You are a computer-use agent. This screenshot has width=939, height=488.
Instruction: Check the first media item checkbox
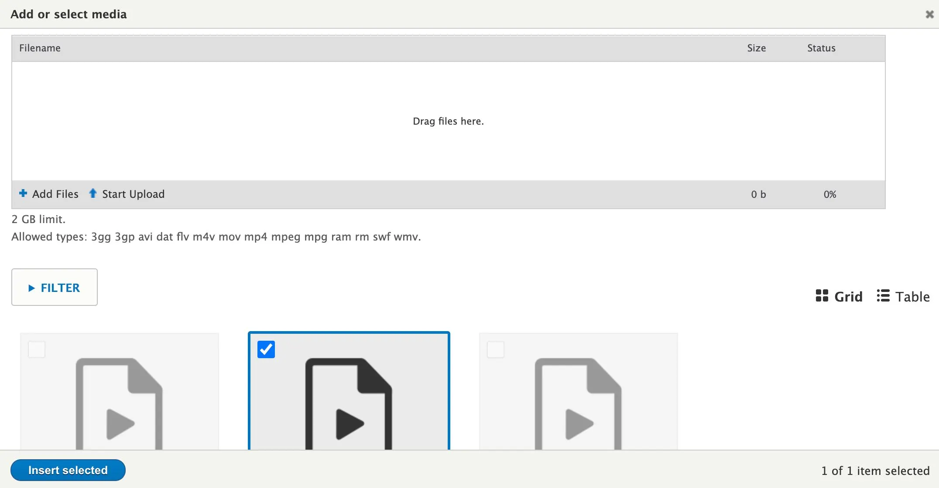click(37, 349)
